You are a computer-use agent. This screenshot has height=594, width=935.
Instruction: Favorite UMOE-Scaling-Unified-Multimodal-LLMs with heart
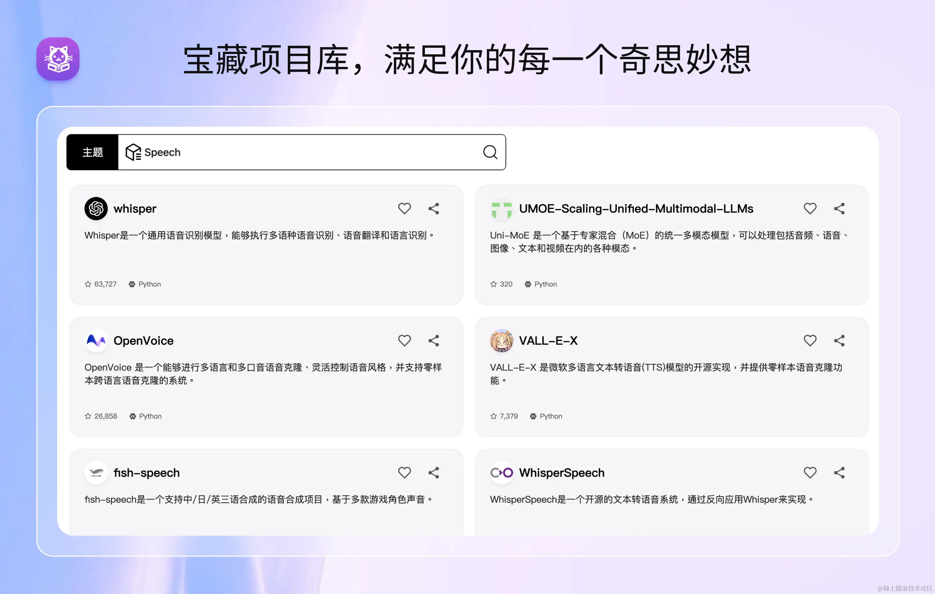[x=810, y=208]
